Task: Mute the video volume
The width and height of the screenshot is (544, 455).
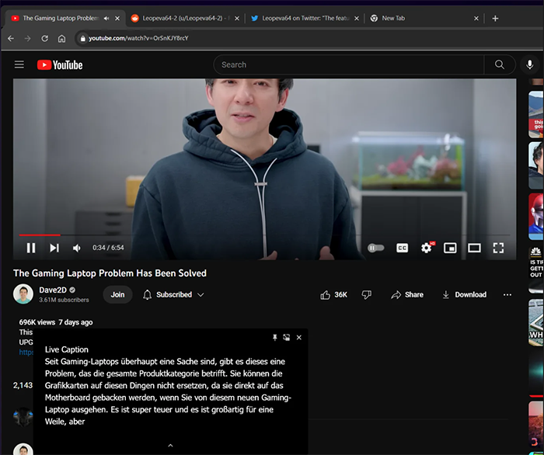Action: [77, 248]
